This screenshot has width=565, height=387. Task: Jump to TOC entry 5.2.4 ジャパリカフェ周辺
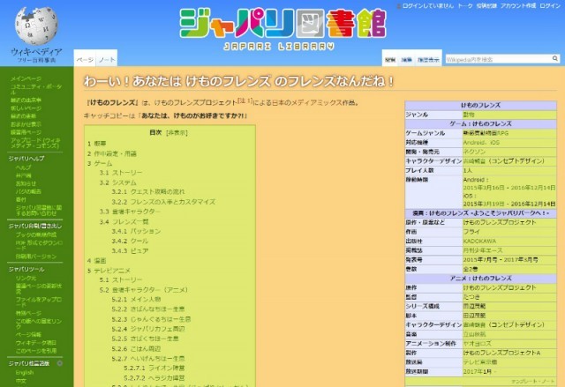click(159, 329)
